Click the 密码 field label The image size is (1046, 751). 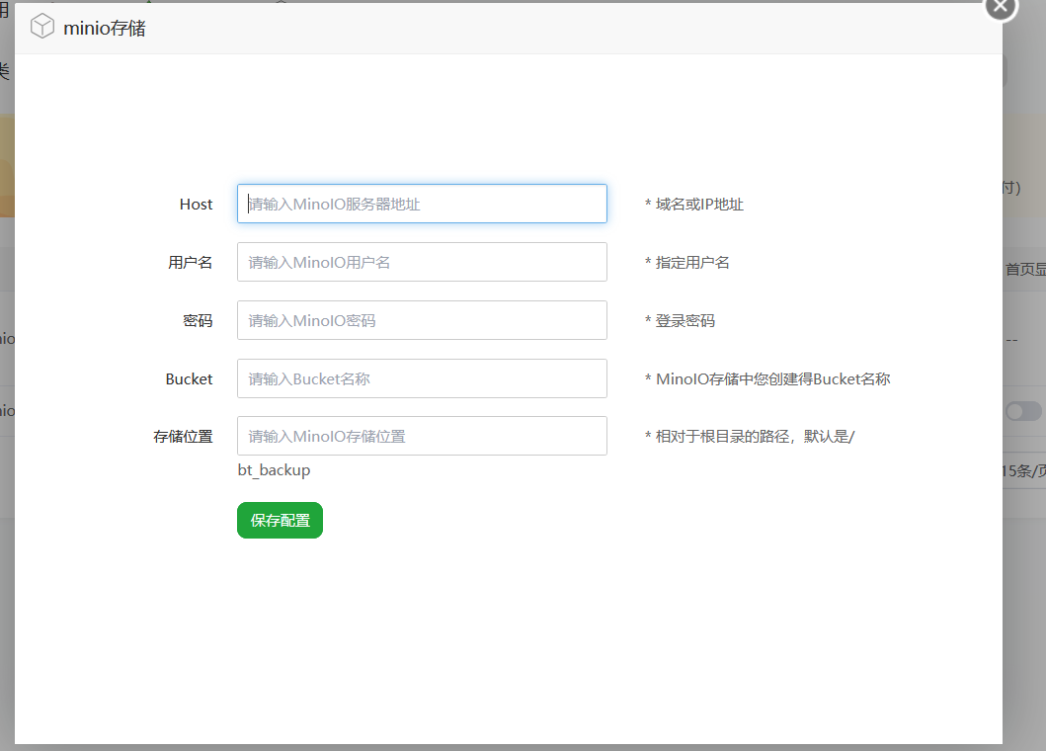pyautogui.click(x=198, y=320)
